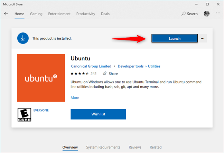224x153 pixels.
Task: Select the Overview section tab
Action: tap(70, 147)
